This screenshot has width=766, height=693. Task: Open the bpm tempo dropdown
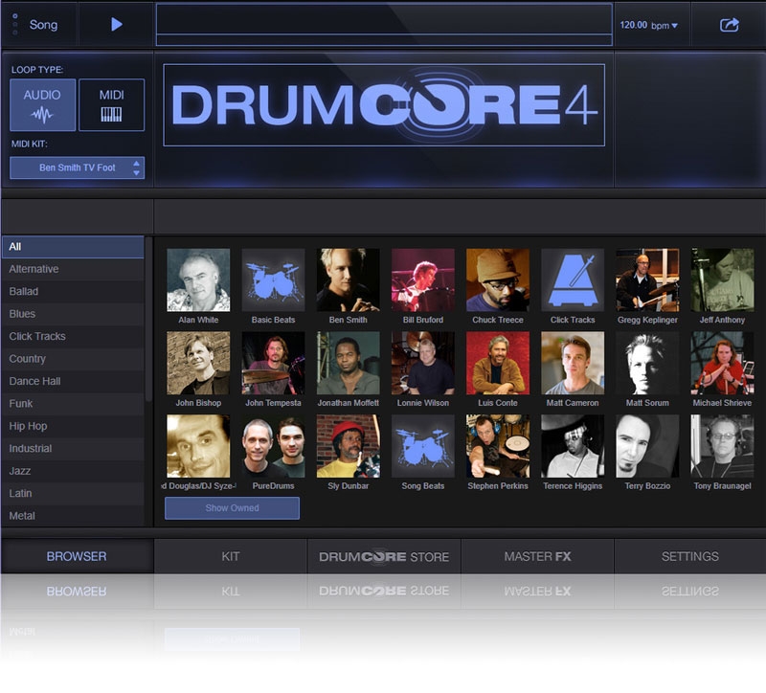tap(650, 26)
